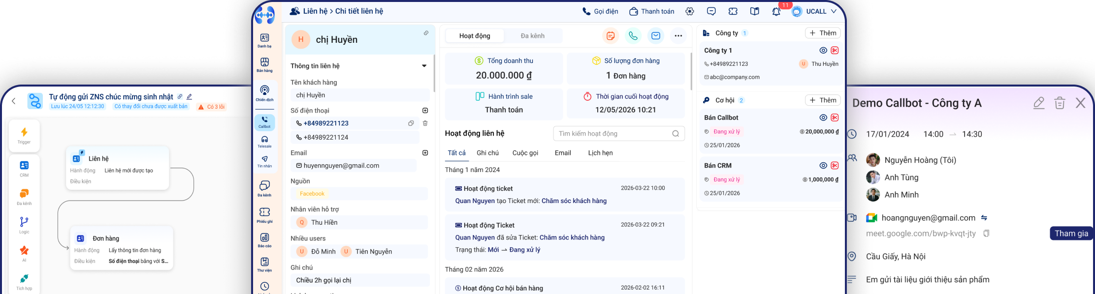Click the orange note icon beside Đa kênh tab
Image resolution: width=1095 pixels, height=294 pixels.
[611, 36]
